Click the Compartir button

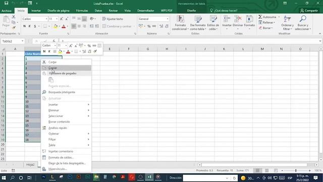(x=309, y=11)
